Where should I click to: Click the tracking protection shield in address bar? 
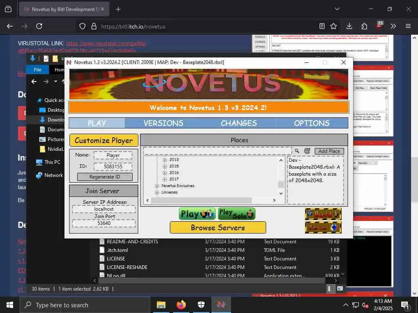click(x=82, y=26)
